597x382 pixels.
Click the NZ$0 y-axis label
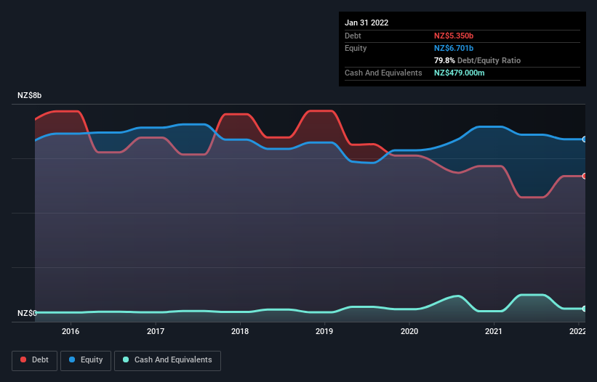pos(27,313)
